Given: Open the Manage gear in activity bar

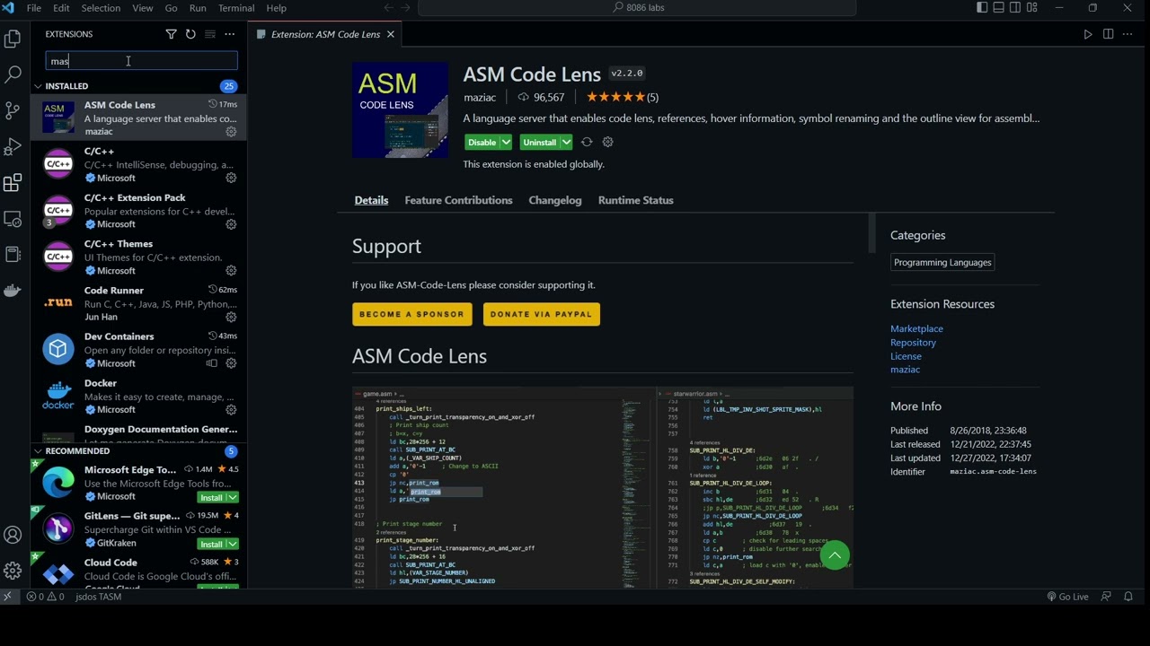Looking at the screenshot, I should tap(13, 571).
